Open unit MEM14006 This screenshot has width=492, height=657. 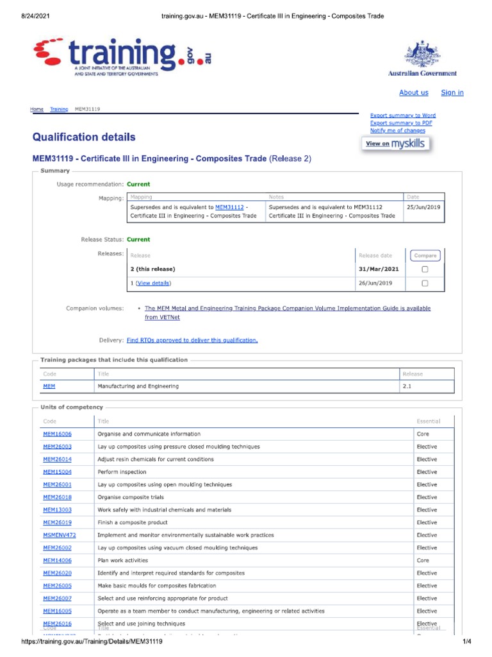coord(57,560)
